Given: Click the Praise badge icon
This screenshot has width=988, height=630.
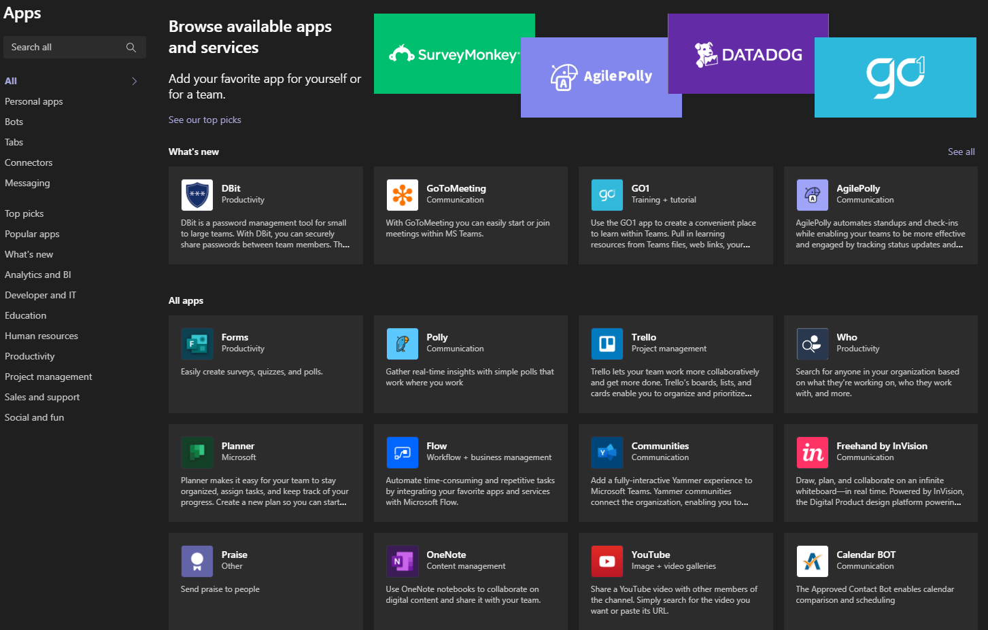Looking at the screenshot, I should coord(197,561).
